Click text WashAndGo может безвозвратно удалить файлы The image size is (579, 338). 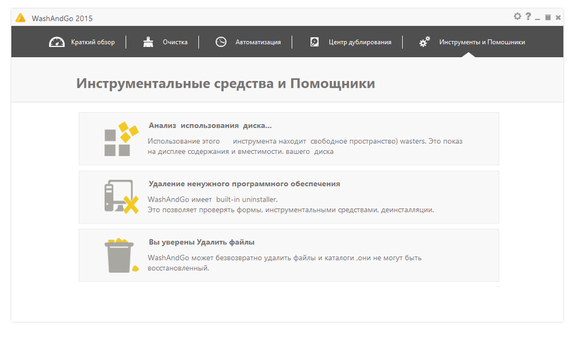click(x=284, y=263)
